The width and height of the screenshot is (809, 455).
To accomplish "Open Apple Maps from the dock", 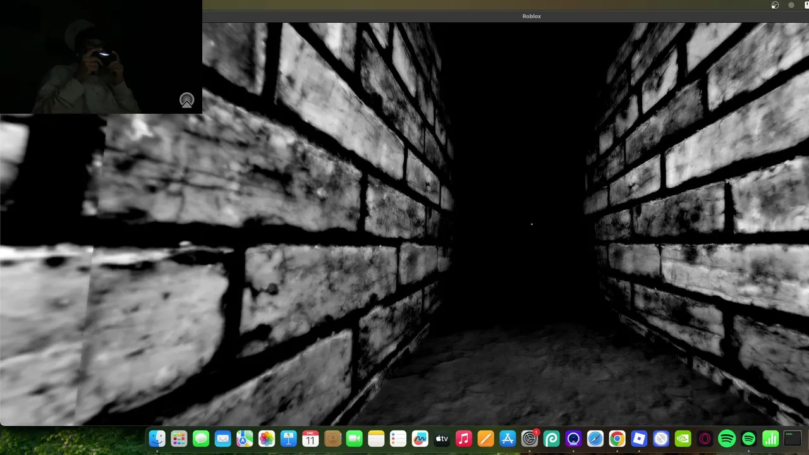I will [245, 439].
